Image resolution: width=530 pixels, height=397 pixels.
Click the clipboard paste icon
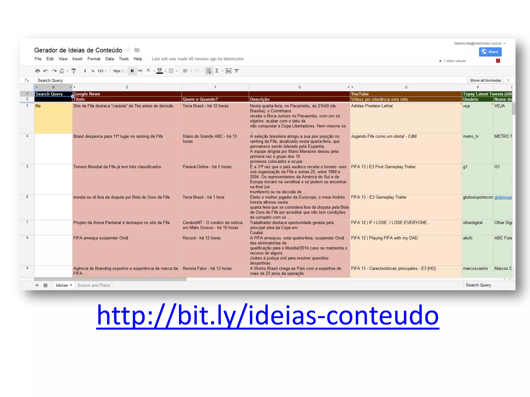(62, 71)
